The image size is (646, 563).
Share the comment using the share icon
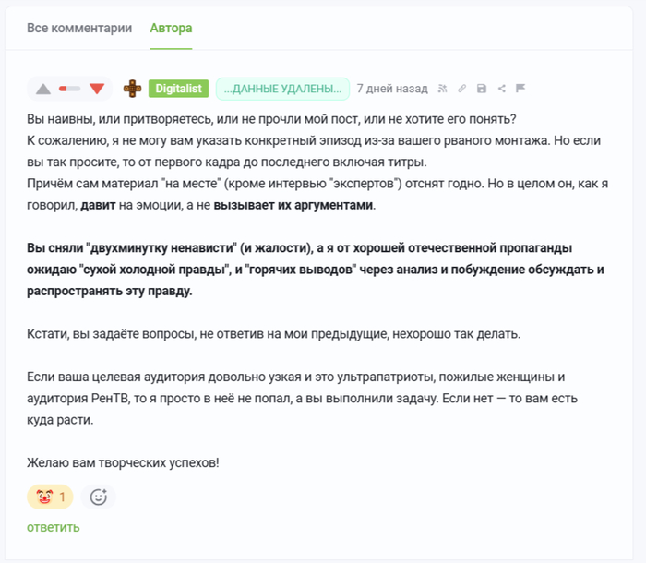coord(501,89)
